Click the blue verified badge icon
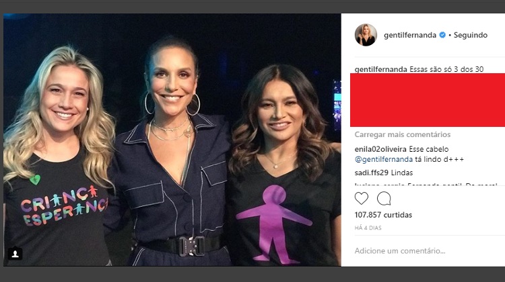 pos(442,35)
